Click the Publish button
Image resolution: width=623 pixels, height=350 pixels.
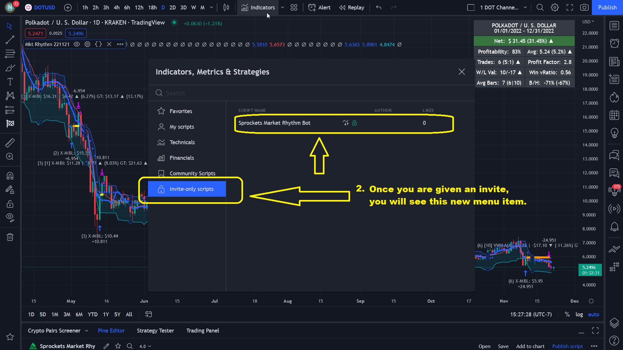pyautogui.click(x=607, y=7)
